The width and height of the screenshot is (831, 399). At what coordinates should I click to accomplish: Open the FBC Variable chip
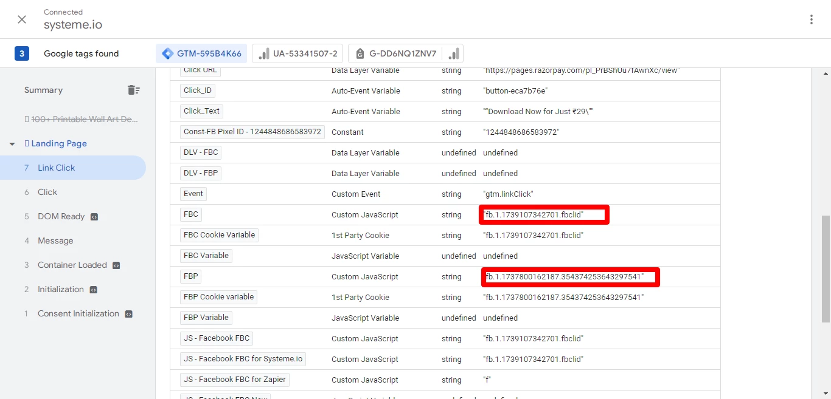click(206, 256)
